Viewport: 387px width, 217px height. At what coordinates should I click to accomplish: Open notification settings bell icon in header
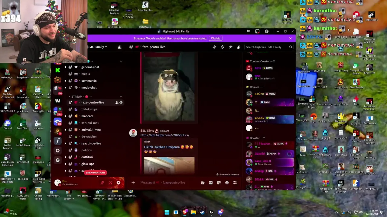coord(223,47)
